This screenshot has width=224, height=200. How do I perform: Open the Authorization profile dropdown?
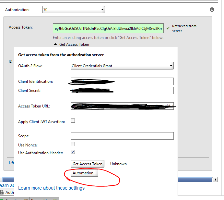(74, 10)
